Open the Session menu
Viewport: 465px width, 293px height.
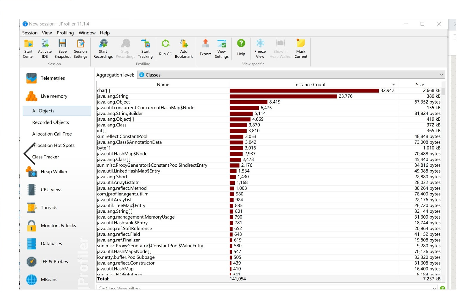(30, 33)
